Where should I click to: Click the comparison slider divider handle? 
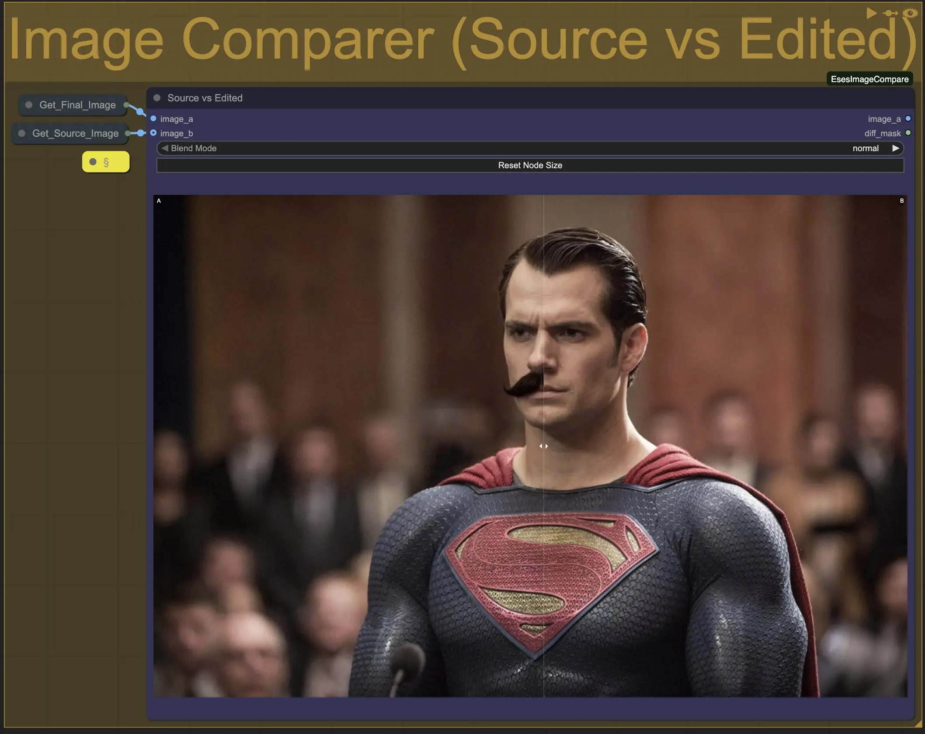(x=543, y=446)
